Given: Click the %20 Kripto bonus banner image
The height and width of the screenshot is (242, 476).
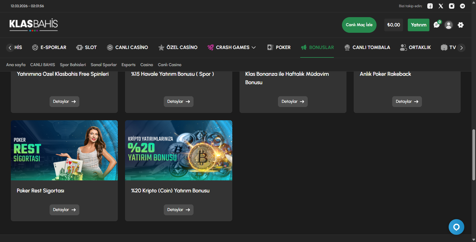Looking at the screenshot, I should [178, 150].
